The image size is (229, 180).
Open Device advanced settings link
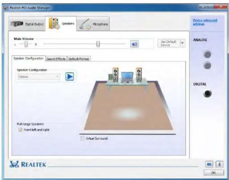point(205,22)
